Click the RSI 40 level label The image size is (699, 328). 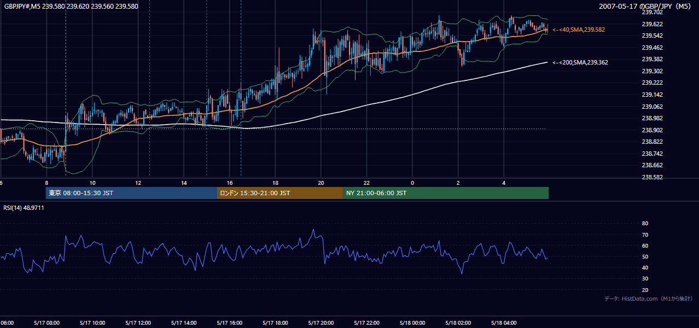click(645, 267)
